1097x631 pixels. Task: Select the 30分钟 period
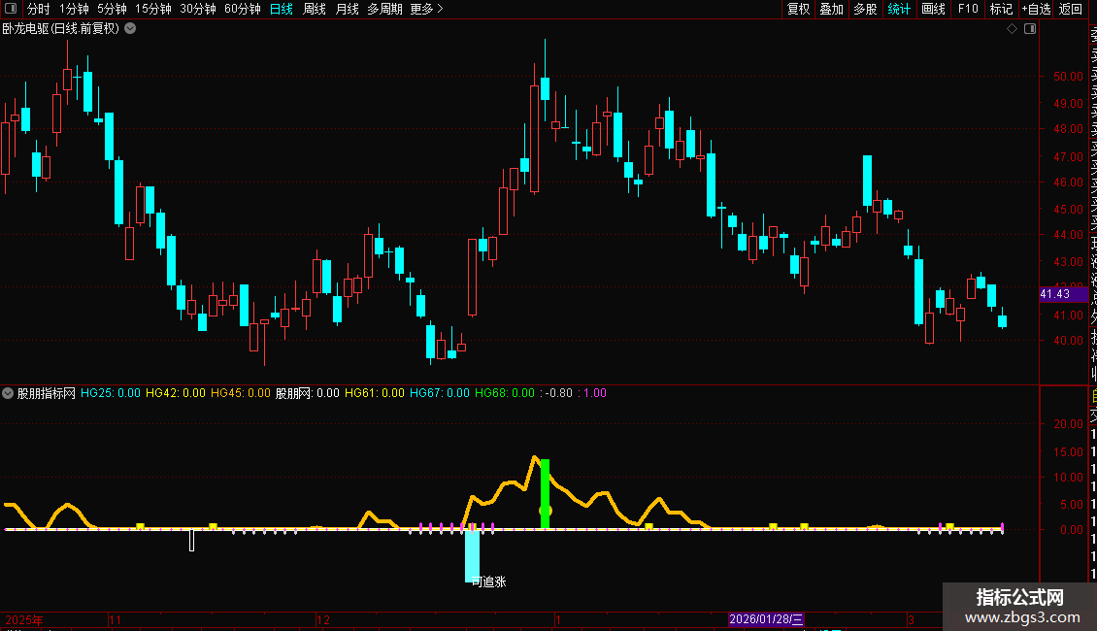[x=198, y=9]
